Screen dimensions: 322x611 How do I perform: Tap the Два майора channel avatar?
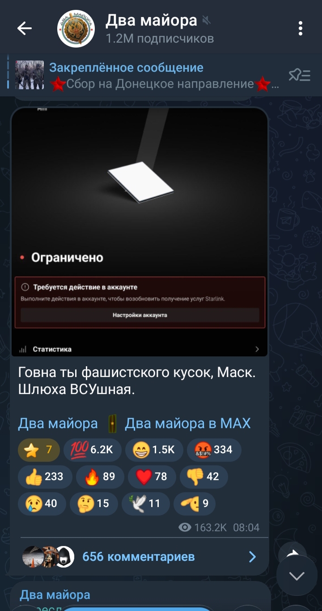pyautogui.click(x=76, y=29)
